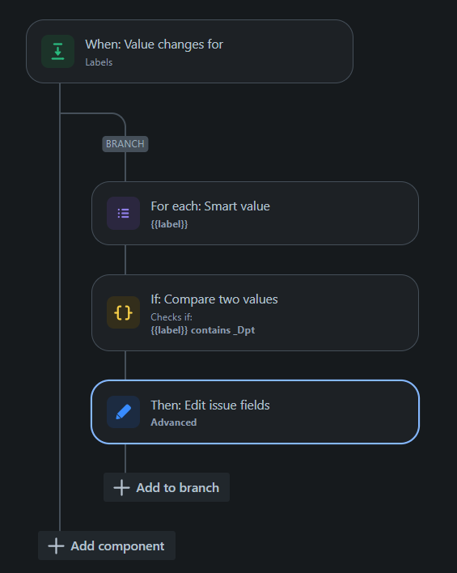Click the {{label}} text under For each
The image size is (457, 573).
click(x=169, y=224)
